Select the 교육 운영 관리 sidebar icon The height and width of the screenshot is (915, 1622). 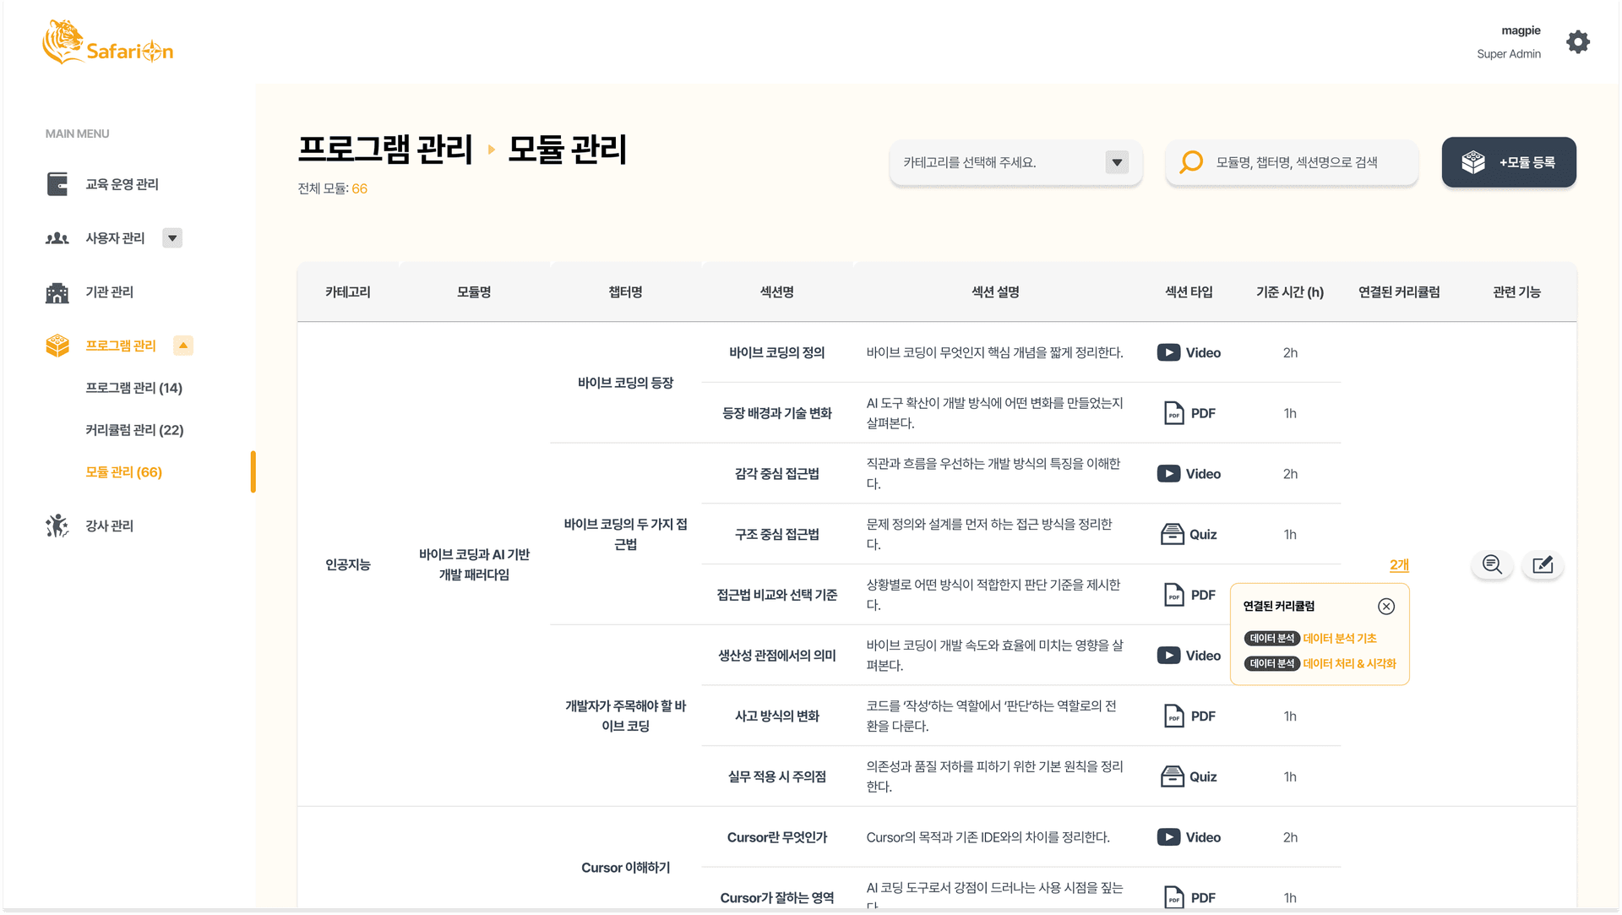pos(57,183)
